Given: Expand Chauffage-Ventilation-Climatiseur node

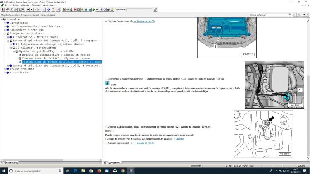Looking at the screenshot, I should [x=5, y=26].
